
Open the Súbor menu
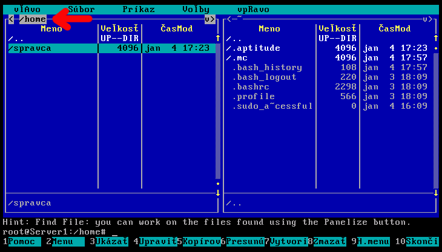tap(82, 10)
